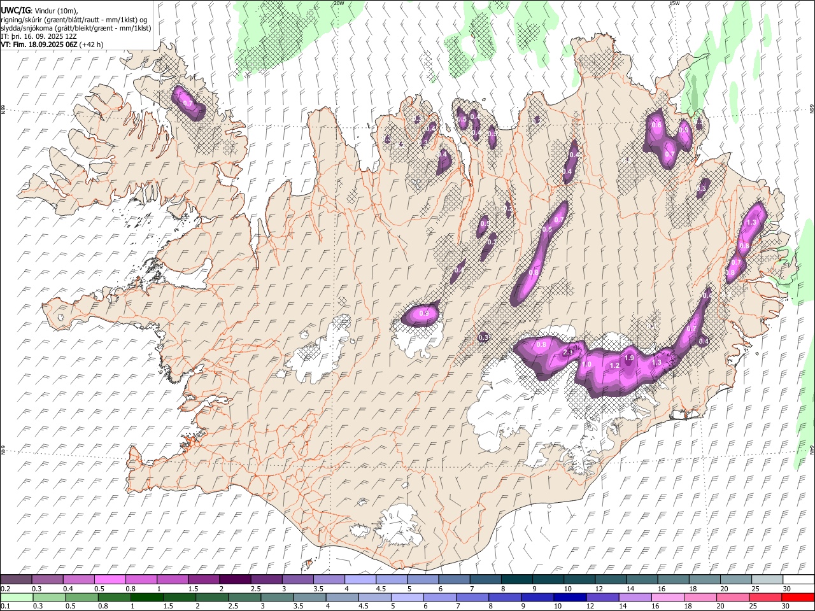Image resolution: width=815 pixels, height=611 pixels.
Task: Select the 12 violet swatch in lower legend row
Action: [602, 598]
